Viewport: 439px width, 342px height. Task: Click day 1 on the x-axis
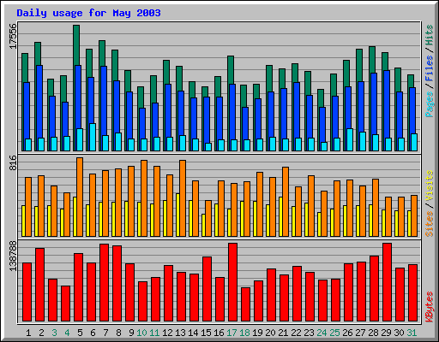[x=28, y=333]
